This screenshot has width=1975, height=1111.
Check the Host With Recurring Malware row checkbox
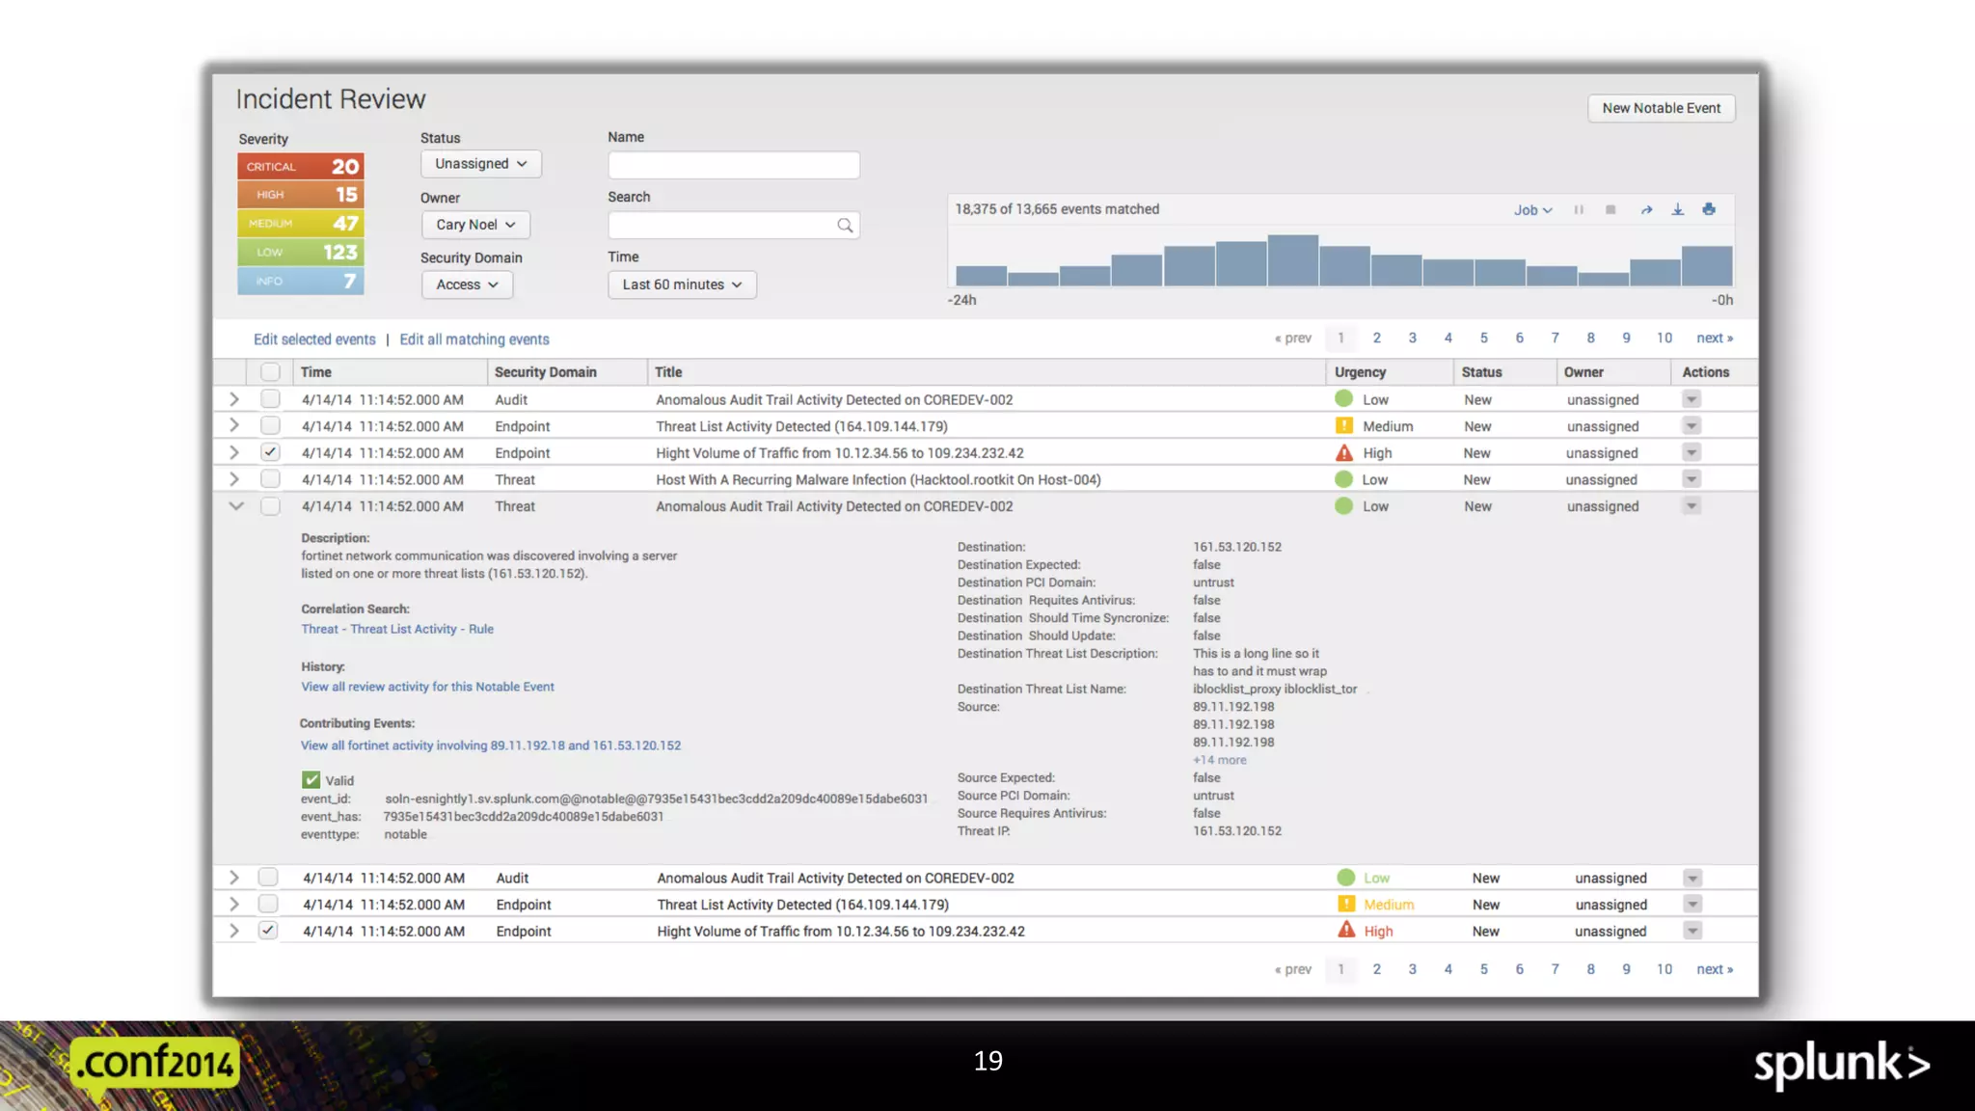[x=270, y=479]
